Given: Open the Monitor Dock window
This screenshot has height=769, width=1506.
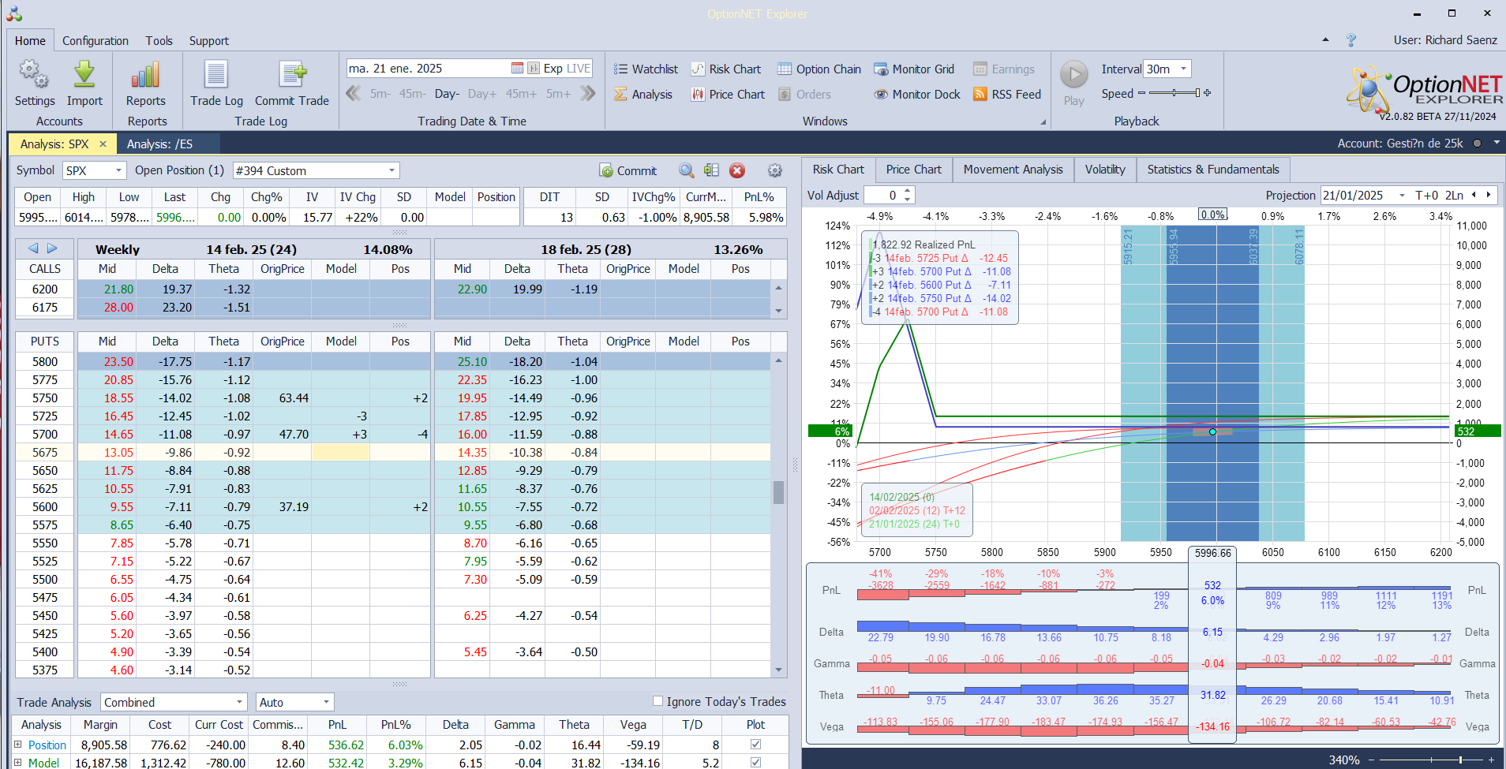Looking at the screenshot, I should tap(917, 95).
